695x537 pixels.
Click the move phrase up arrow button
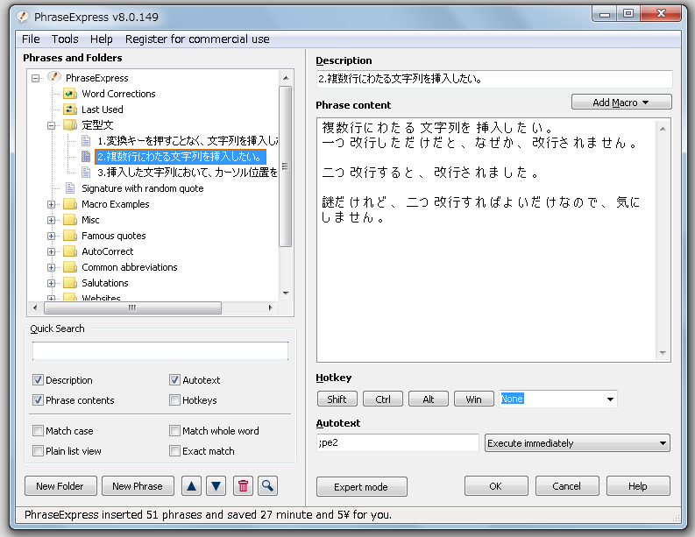pyautogui.click(x=191, y=486)
